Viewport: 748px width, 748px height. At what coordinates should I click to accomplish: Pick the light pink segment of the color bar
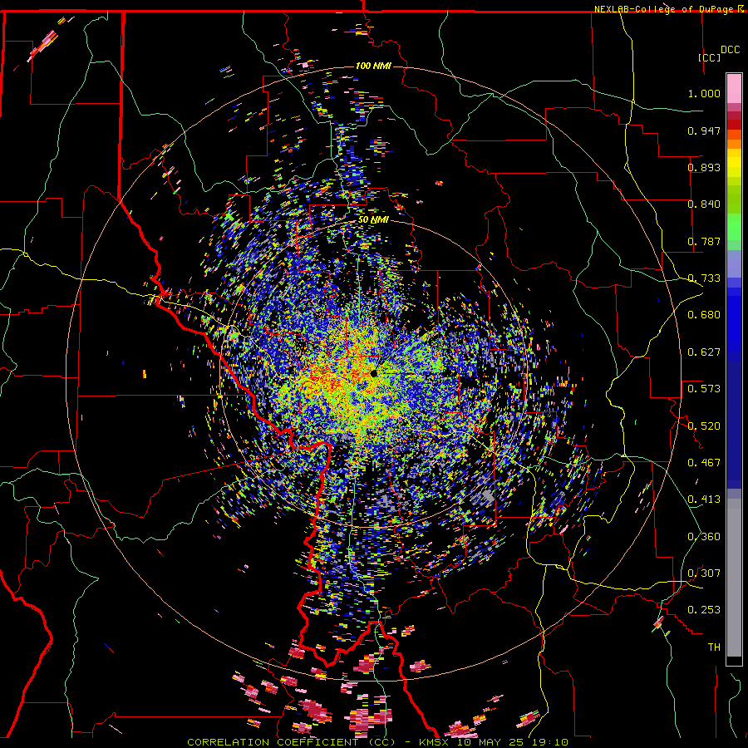[x=734, y=88]
